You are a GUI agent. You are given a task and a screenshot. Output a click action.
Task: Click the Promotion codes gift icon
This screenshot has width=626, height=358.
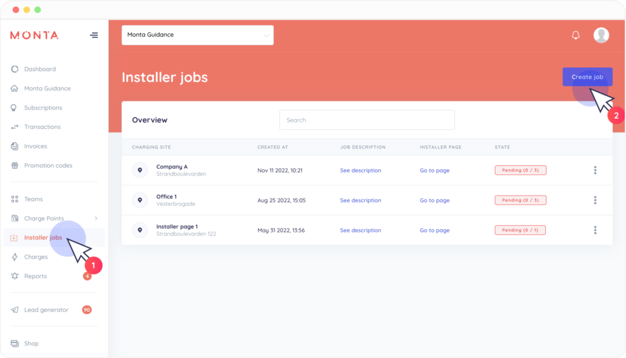tap(15, 165)
